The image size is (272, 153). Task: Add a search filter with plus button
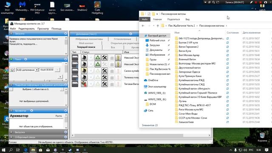60,76
